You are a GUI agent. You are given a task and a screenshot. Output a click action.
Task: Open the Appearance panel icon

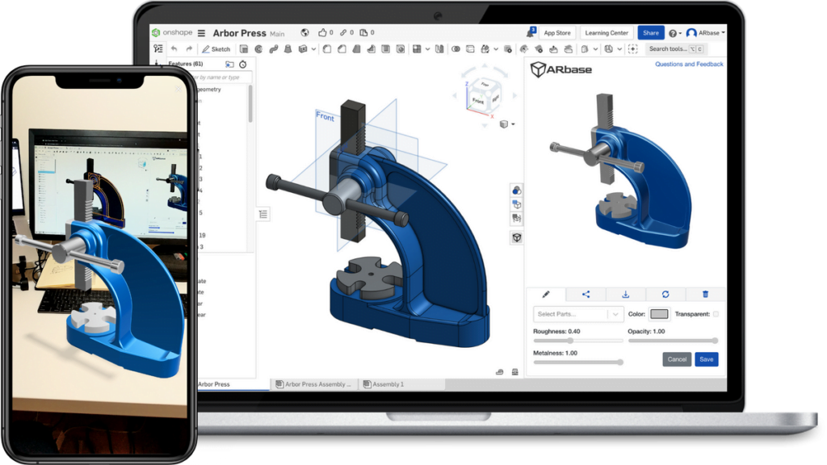click(517, 191)
